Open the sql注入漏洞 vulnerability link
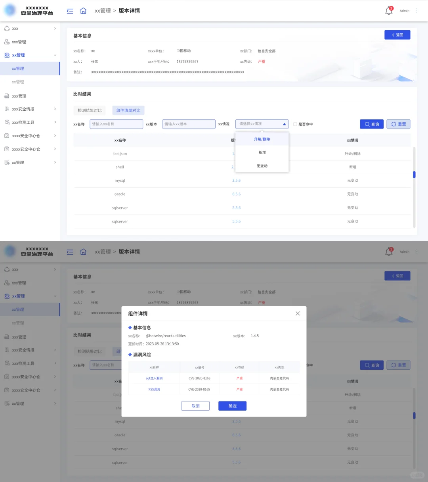428x482 pixels. (154, 378)
